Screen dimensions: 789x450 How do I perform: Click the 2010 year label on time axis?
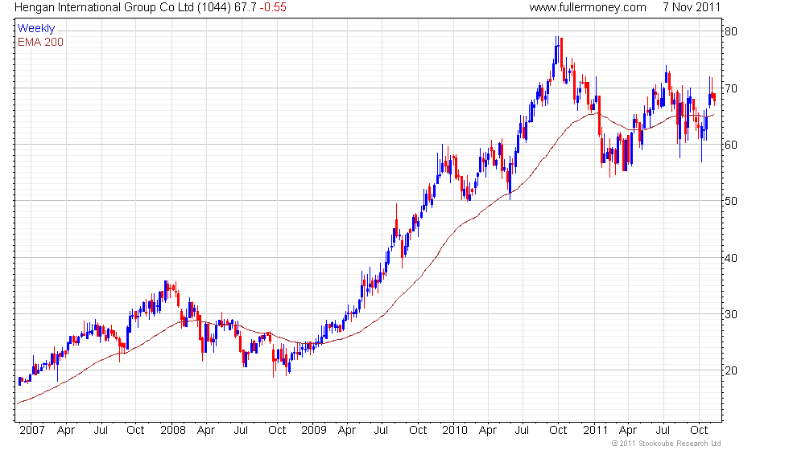454,431
